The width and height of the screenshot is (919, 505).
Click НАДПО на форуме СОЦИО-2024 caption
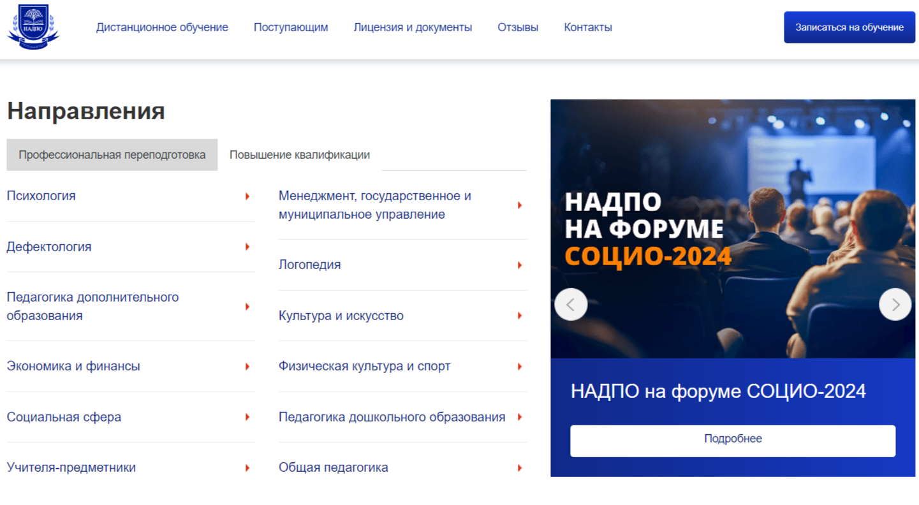coord(718,391)
